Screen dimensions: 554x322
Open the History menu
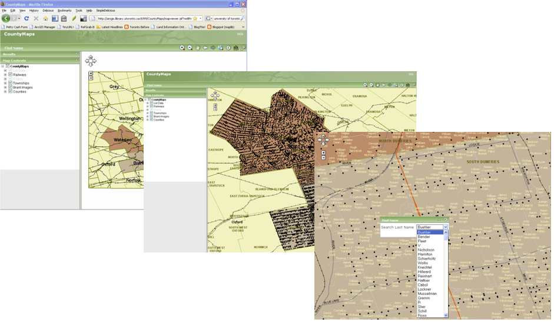pyautogui.click(x=34, y=11)
